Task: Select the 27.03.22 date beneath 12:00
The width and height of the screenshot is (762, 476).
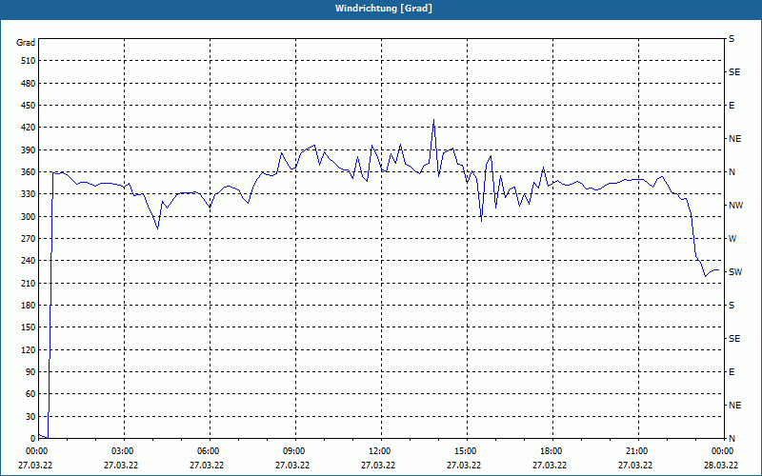Action: pyautogui.click(x=378, y=466)
